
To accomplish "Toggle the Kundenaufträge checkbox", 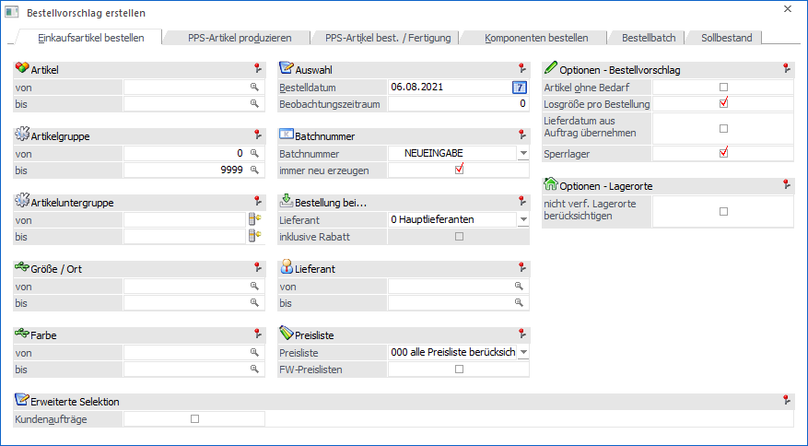I will pyautogui.click(x=194, y=418).
